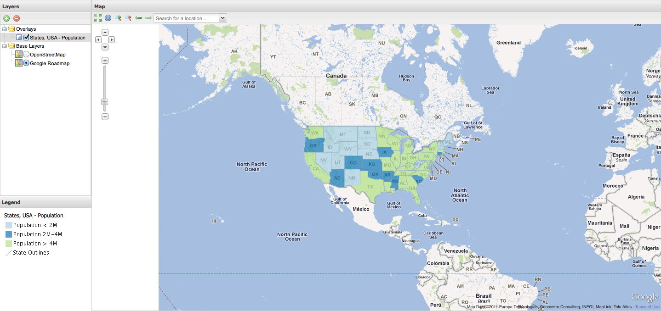Click the zoom level slider handle
This screenshot has height=311, width=661.
[105, 102]
